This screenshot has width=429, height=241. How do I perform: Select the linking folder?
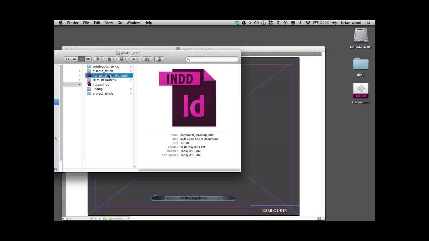[109, 89]
